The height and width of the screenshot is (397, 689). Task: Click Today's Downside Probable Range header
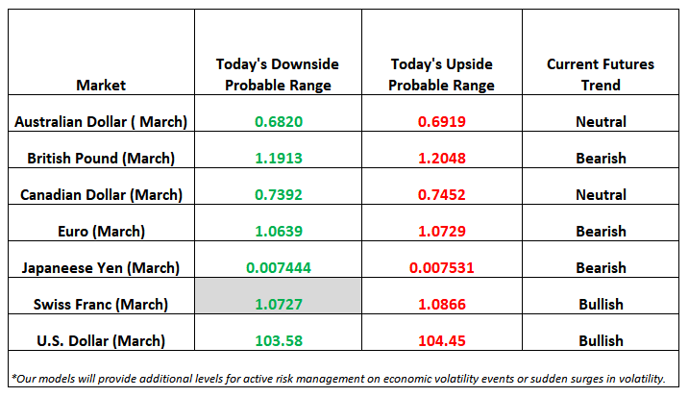coord(278,74)
